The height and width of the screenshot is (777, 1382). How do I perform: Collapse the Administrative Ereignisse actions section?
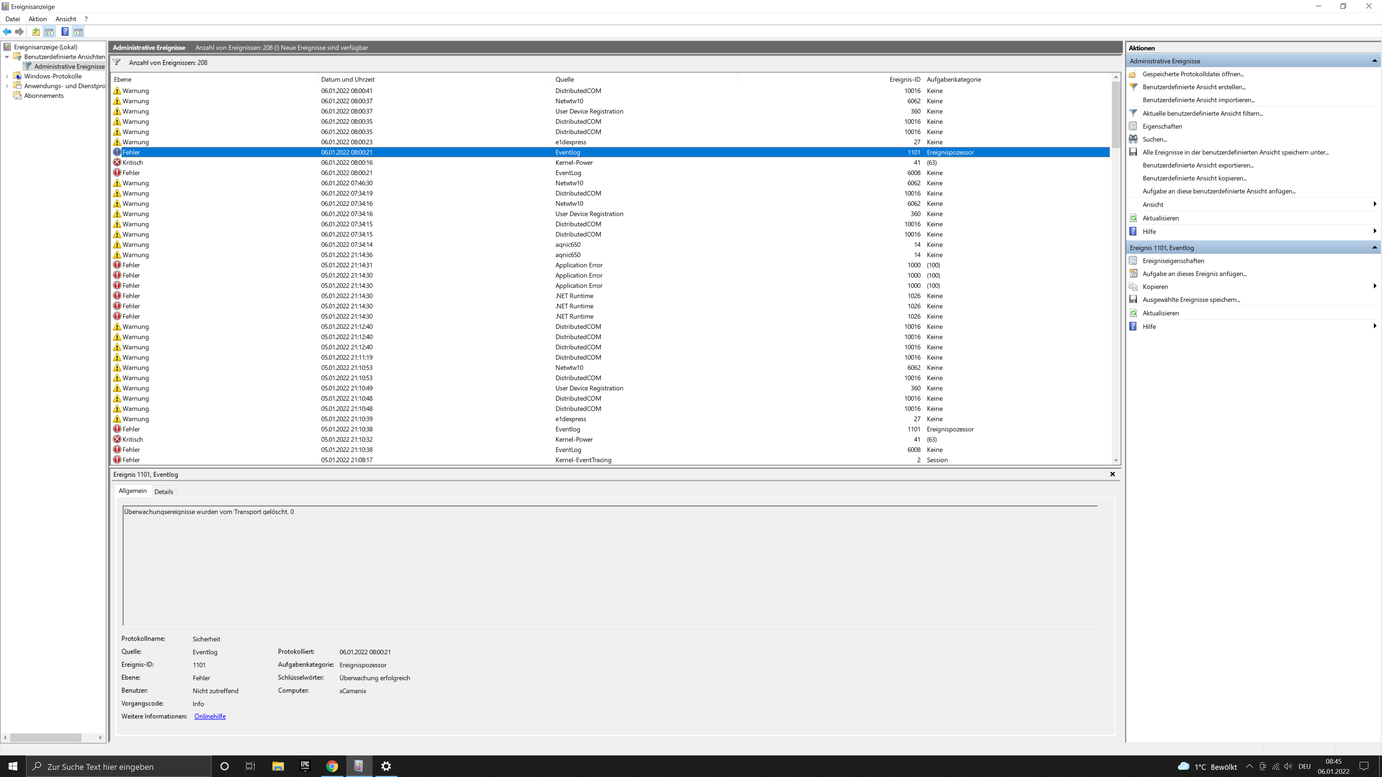(x=1374, y=60)
